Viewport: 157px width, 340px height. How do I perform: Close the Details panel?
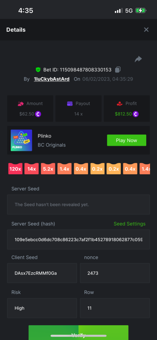pos(146,30)
